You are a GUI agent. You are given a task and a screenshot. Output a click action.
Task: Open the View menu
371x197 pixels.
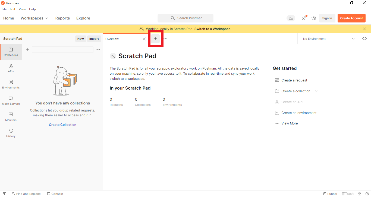coord(22,9)
